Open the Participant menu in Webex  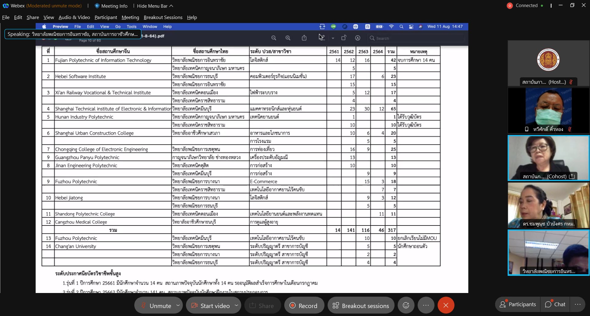106,17
